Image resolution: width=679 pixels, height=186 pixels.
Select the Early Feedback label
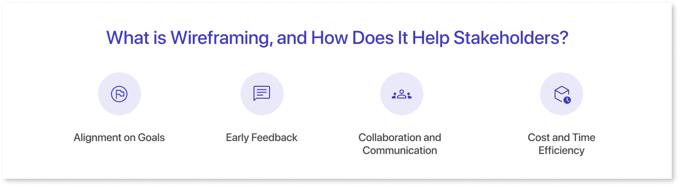pyautogui.click(x=262, y=137)
